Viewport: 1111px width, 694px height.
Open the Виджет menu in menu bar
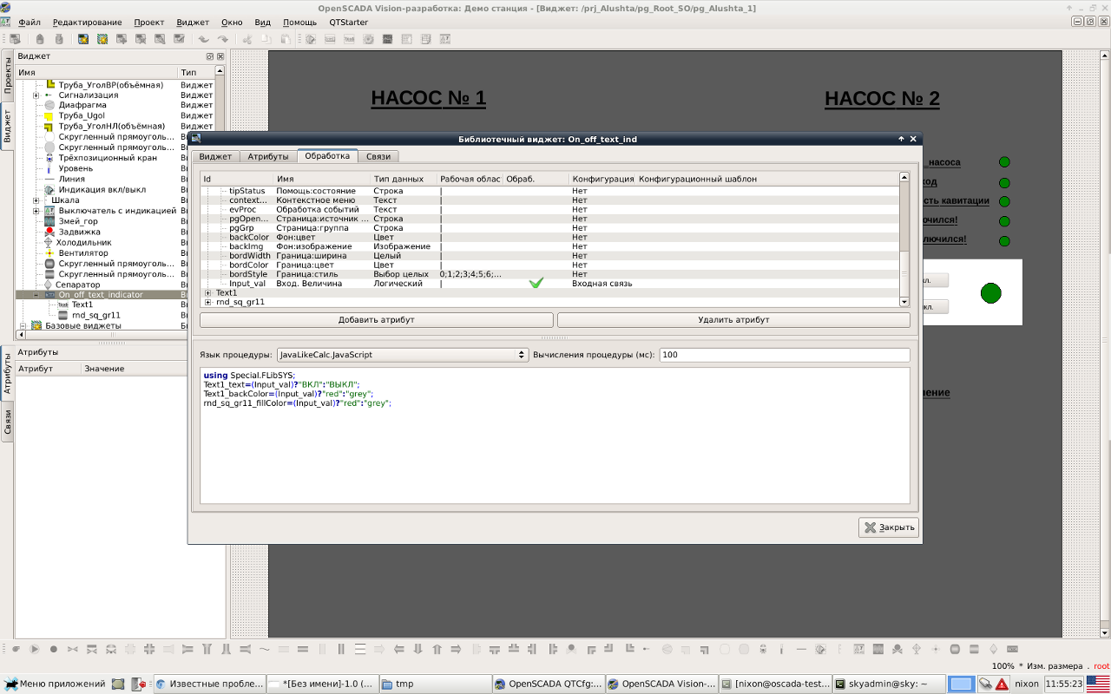(x=193, y=22)
